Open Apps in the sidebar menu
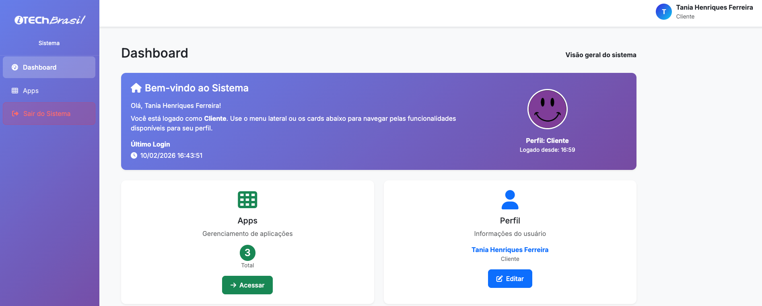The image size is (762, 306). click(49, 91)
